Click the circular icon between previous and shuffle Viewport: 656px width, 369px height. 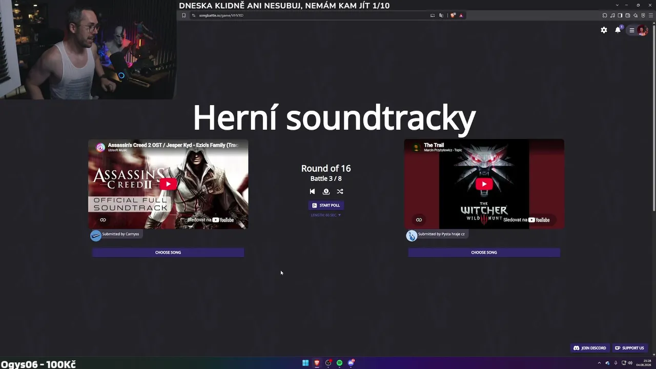click(326, 191)
